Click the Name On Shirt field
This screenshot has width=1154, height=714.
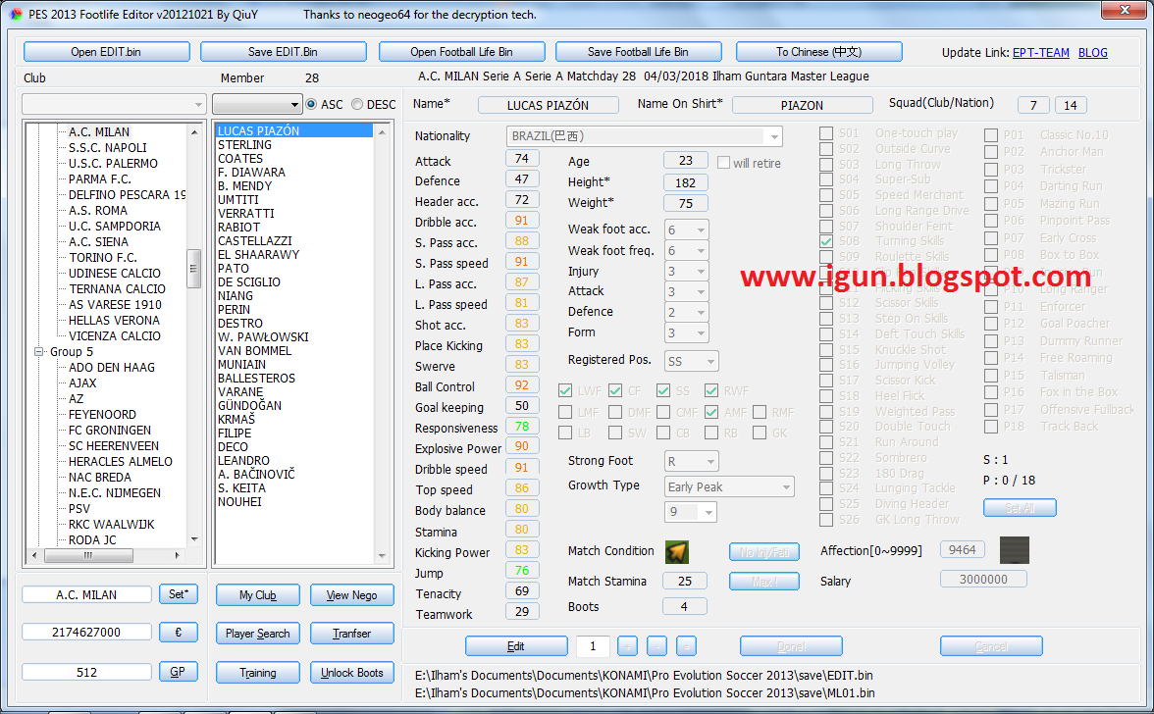click(803, 105)
